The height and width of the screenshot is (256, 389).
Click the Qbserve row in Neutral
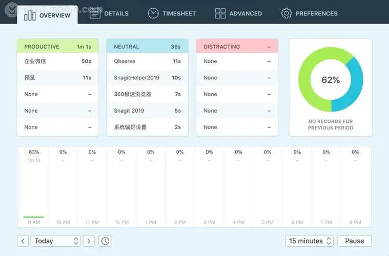(148, 61)
